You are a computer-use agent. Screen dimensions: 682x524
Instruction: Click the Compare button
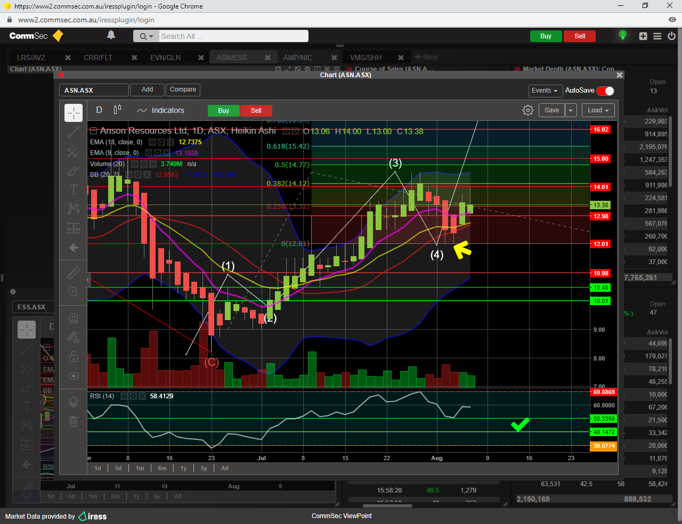pyautogui.click(x=183, y=90)
